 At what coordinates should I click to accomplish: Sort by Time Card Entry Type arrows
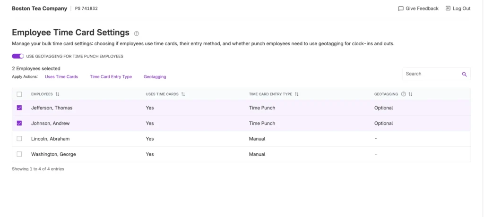297,94
